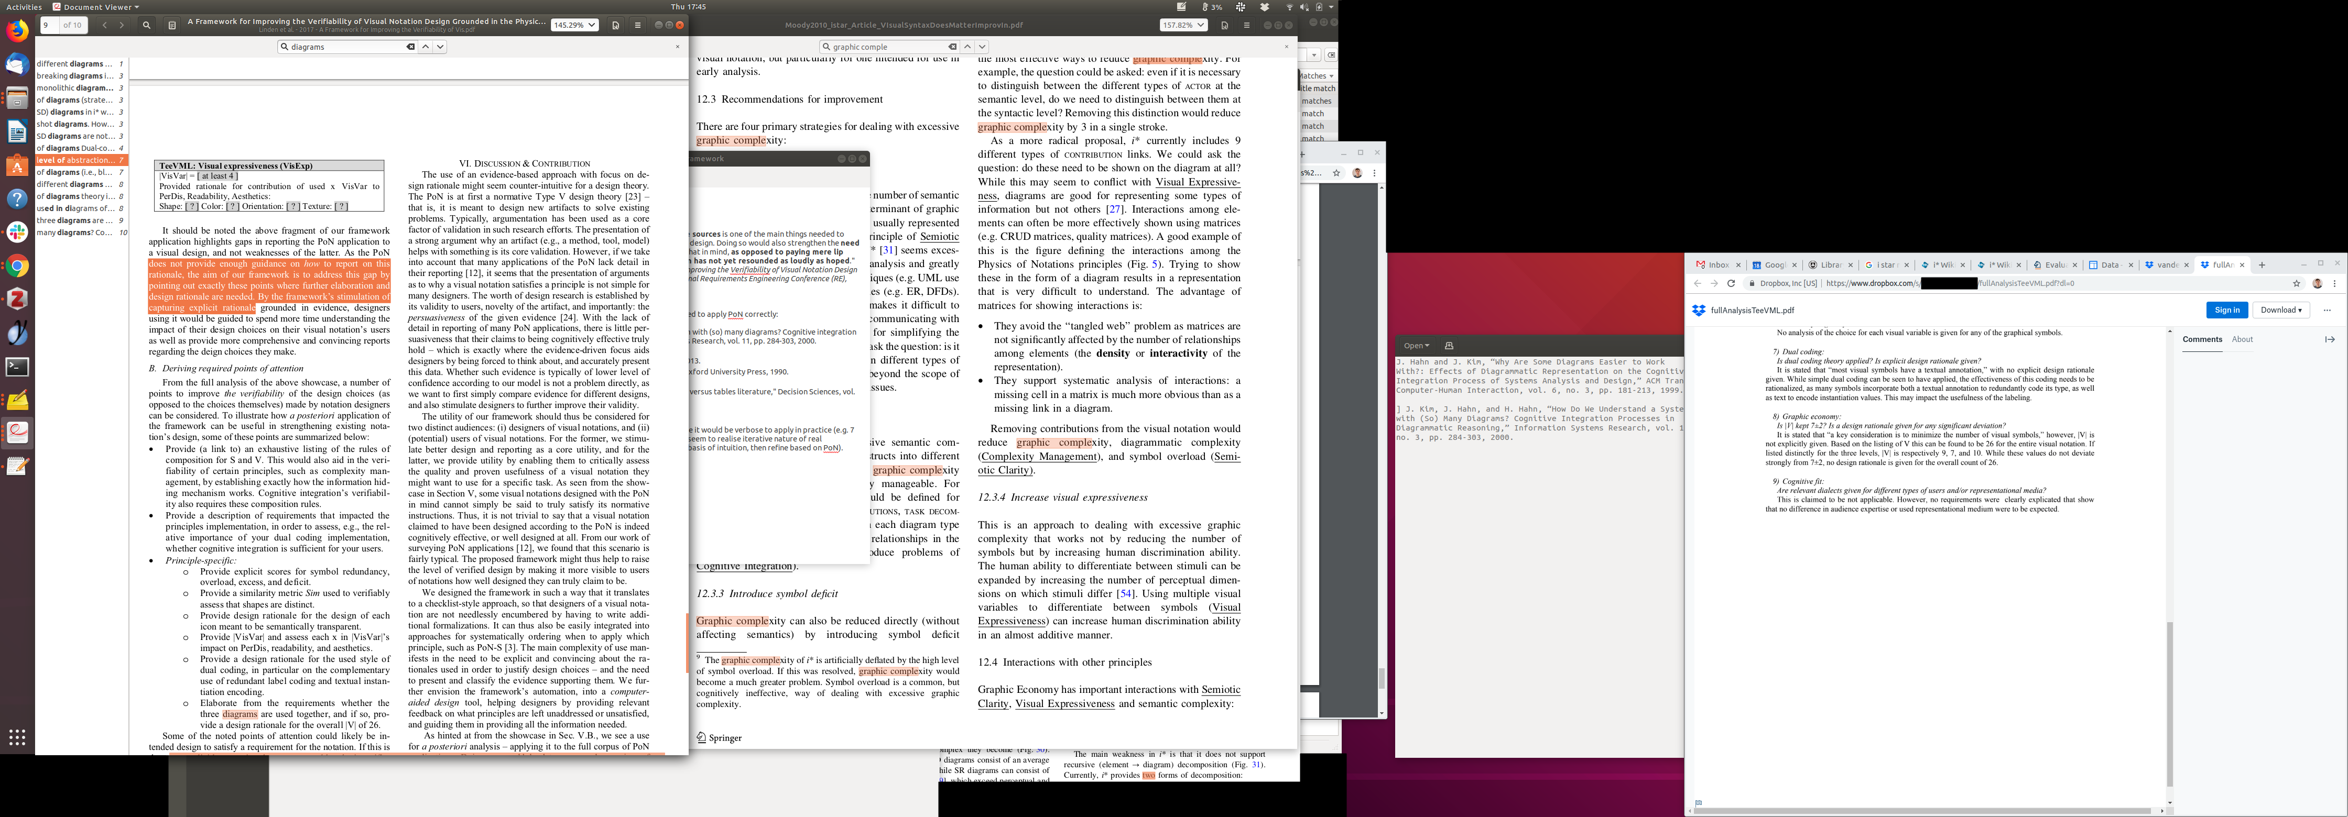Open the search tool in Linden document viewer

pyautogui.click(x=146, y=26)
